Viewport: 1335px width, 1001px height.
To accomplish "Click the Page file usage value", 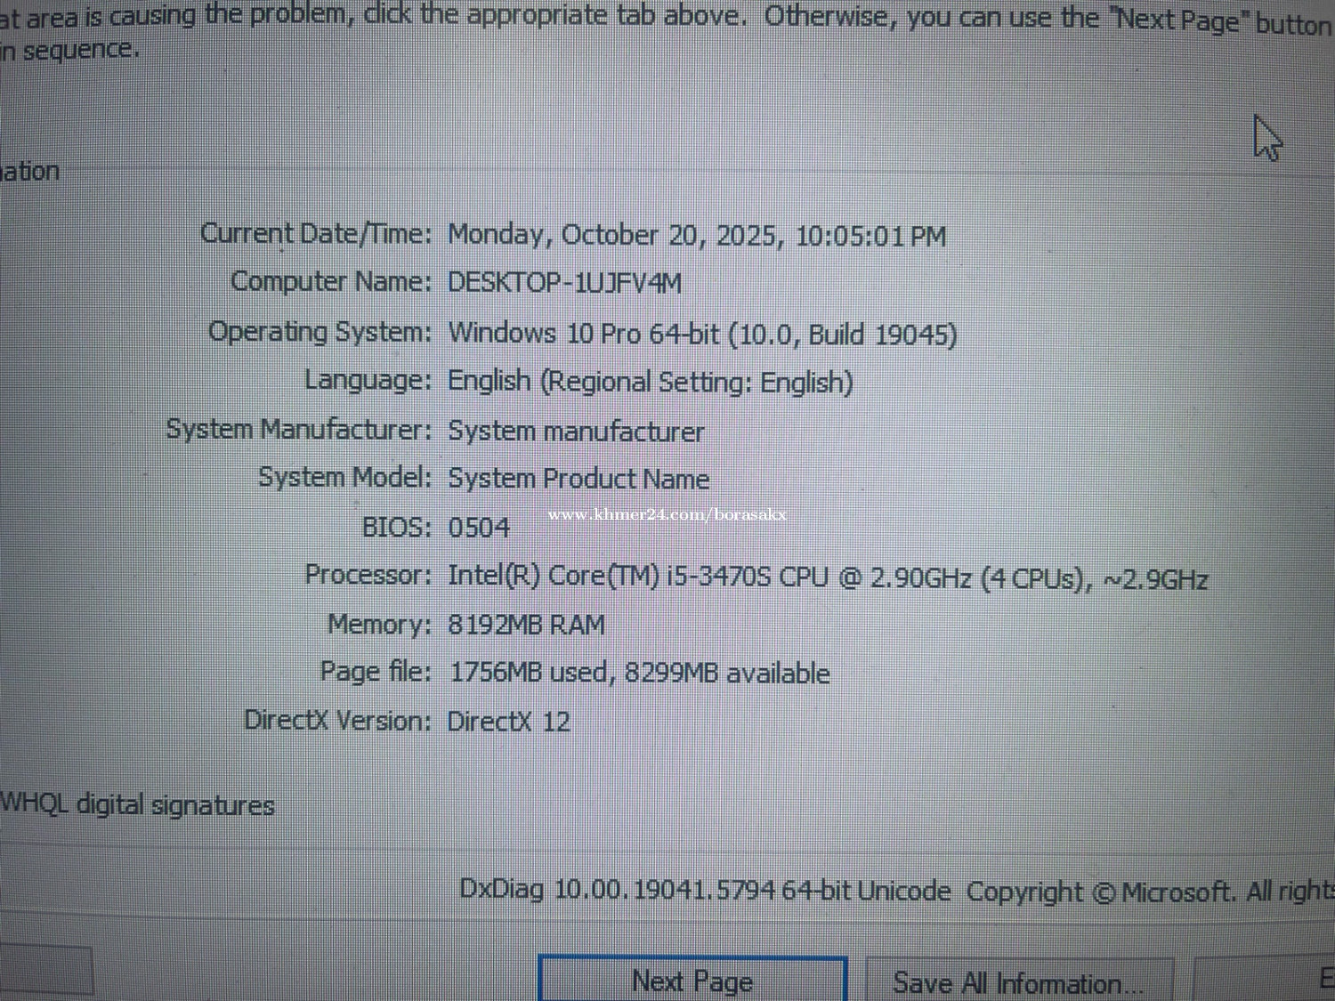I will point(639,673).
